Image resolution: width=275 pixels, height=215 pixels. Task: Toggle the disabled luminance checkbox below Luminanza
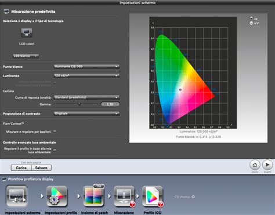55,83
